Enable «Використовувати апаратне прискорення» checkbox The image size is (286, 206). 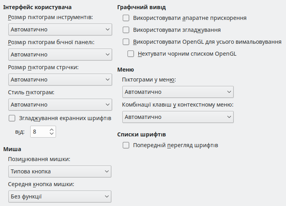pyautogui.click(x=126, y=18)
